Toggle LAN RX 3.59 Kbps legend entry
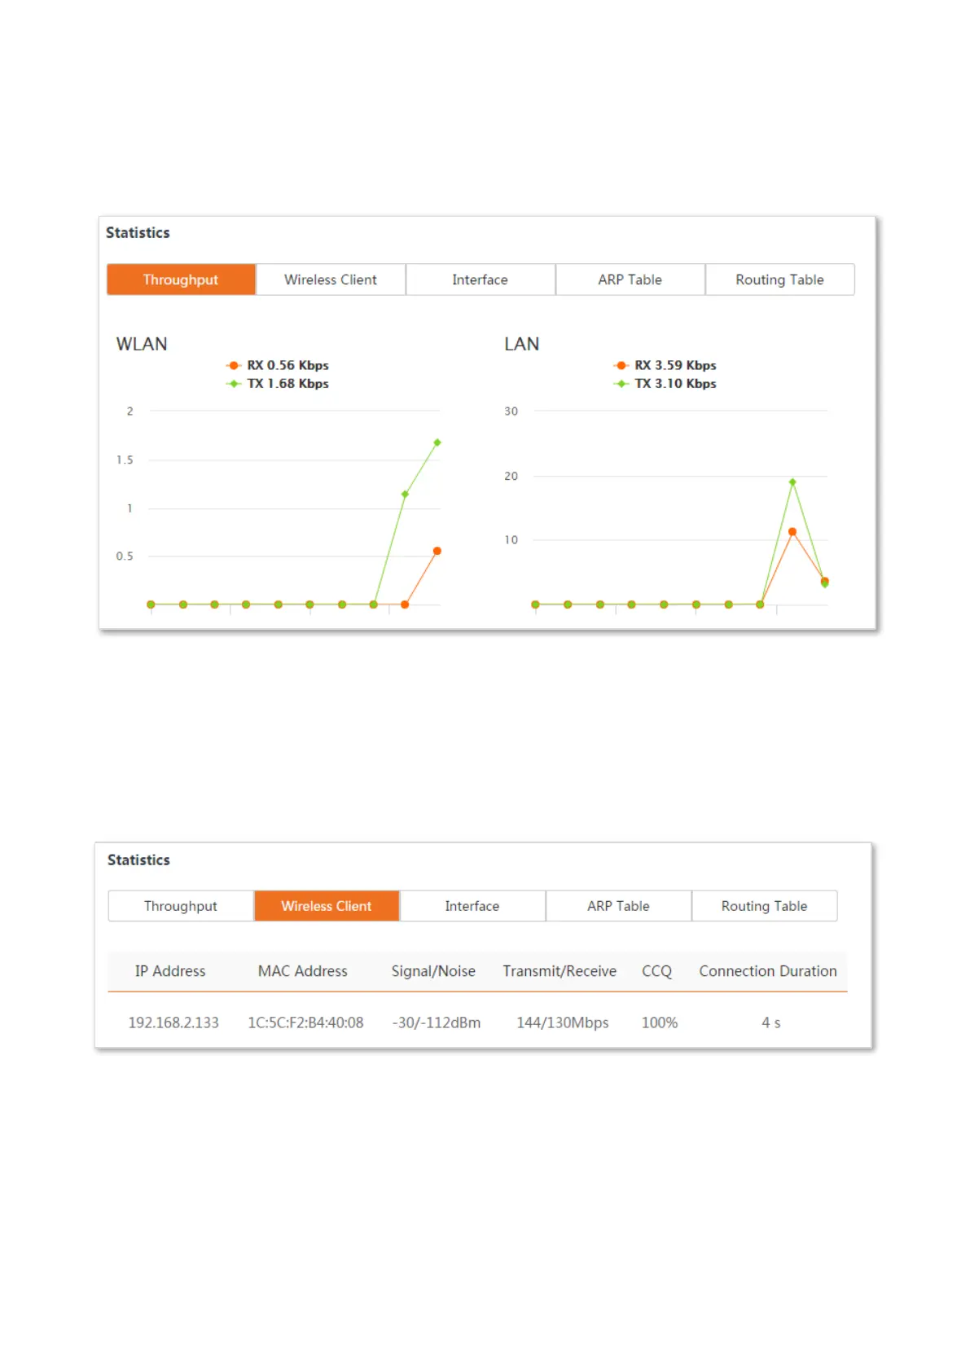970x1372 pixels. 665,365
